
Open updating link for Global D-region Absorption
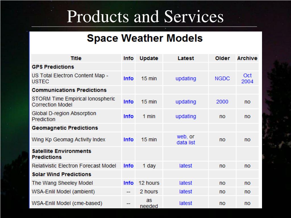[x=186, y=116]
